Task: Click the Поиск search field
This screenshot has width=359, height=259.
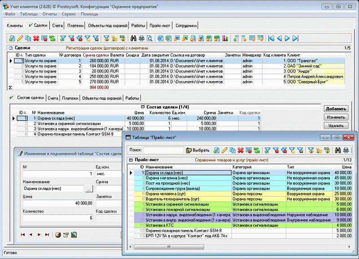Action: [x=163, y=150]
